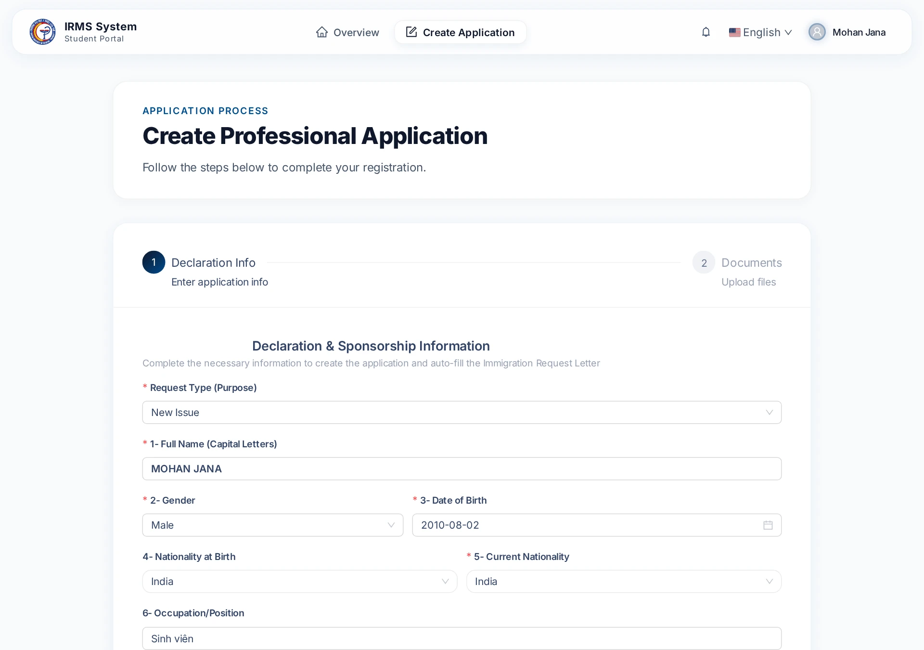Screen dimensions: 924x650
Task: Select the Create Application tab
Action: [x=460, y=32]
